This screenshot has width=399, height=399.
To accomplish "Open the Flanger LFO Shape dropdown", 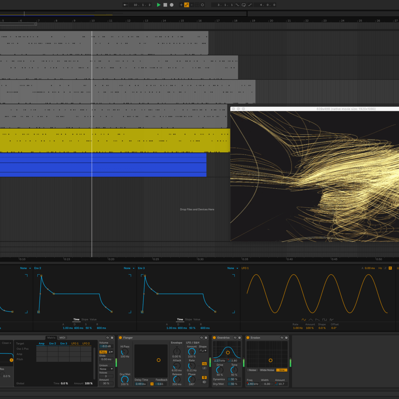I will point(203,351).
